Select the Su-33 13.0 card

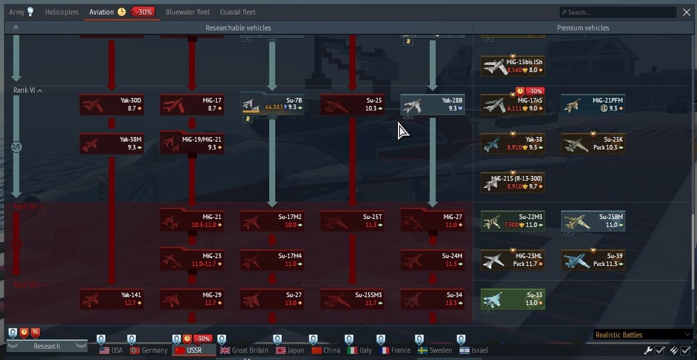(513, 299)
